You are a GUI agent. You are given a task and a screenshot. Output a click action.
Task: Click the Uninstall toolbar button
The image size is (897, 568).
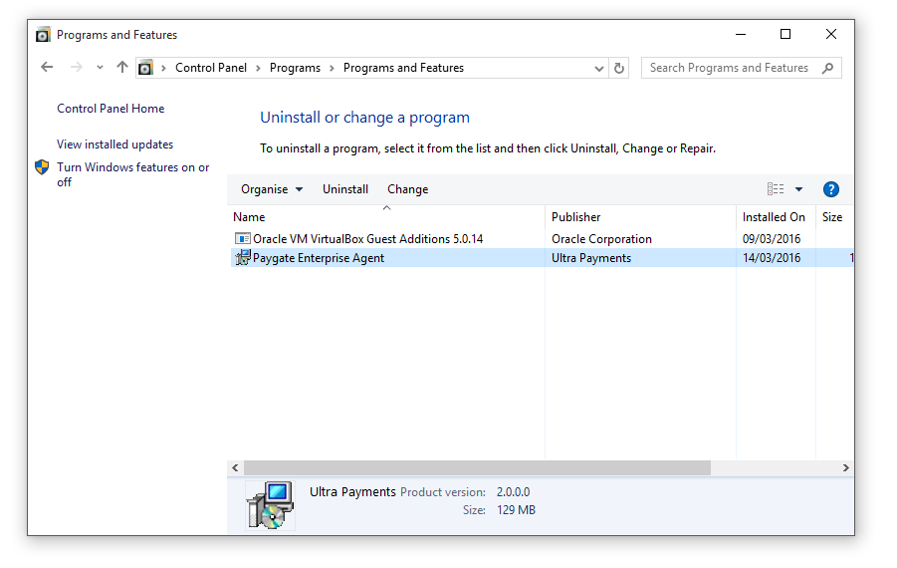[x=344, y=189]
